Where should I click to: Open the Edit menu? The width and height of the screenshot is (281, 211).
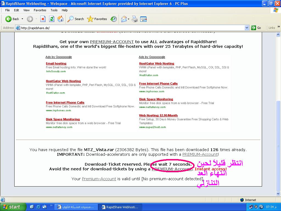tap(16, 10)
